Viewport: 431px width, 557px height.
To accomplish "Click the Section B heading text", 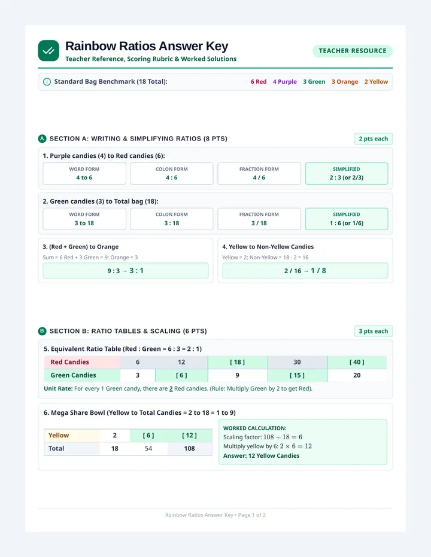I will [x=128, y=331].
